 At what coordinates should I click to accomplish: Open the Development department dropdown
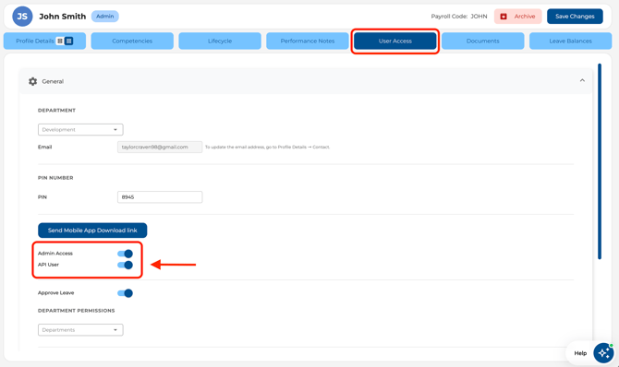[x=80, y=129]
